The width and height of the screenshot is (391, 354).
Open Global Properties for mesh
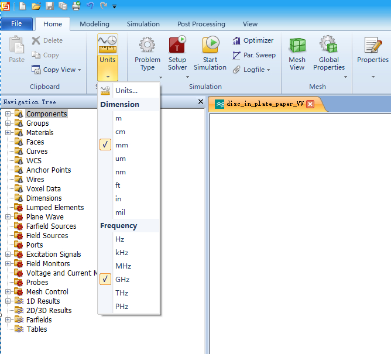(329, 54)
